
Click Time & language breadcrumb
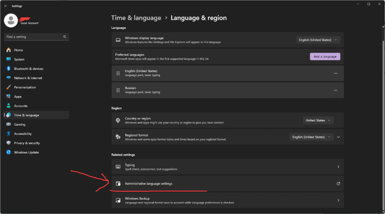point(136,18)
